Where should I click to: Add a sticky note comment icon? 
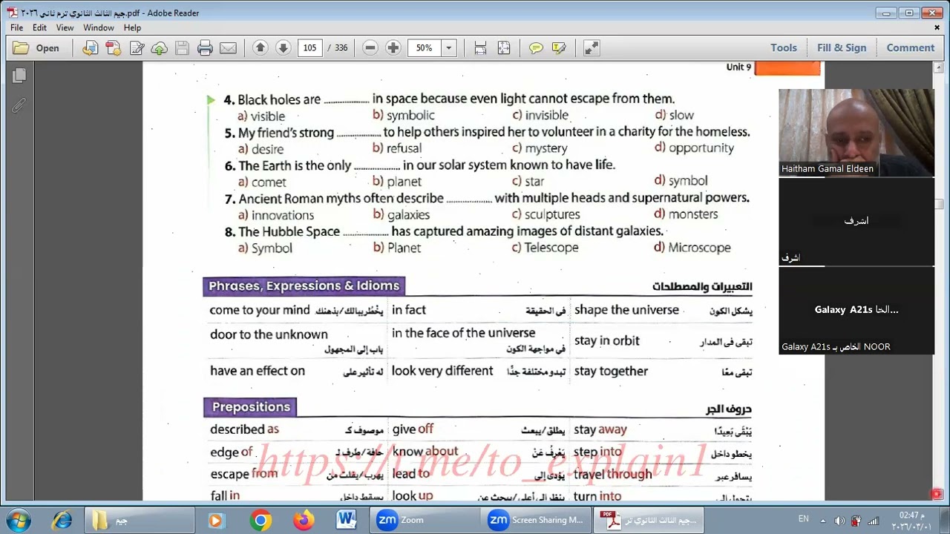click(536, 48)
